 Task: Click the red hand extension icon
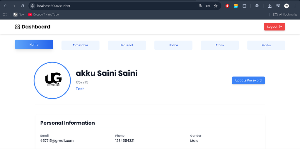point(227,6)
